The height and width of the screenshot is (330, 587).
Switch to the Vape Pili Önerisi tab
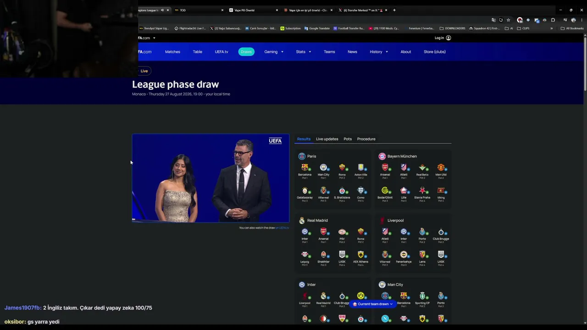pos(254,10)
